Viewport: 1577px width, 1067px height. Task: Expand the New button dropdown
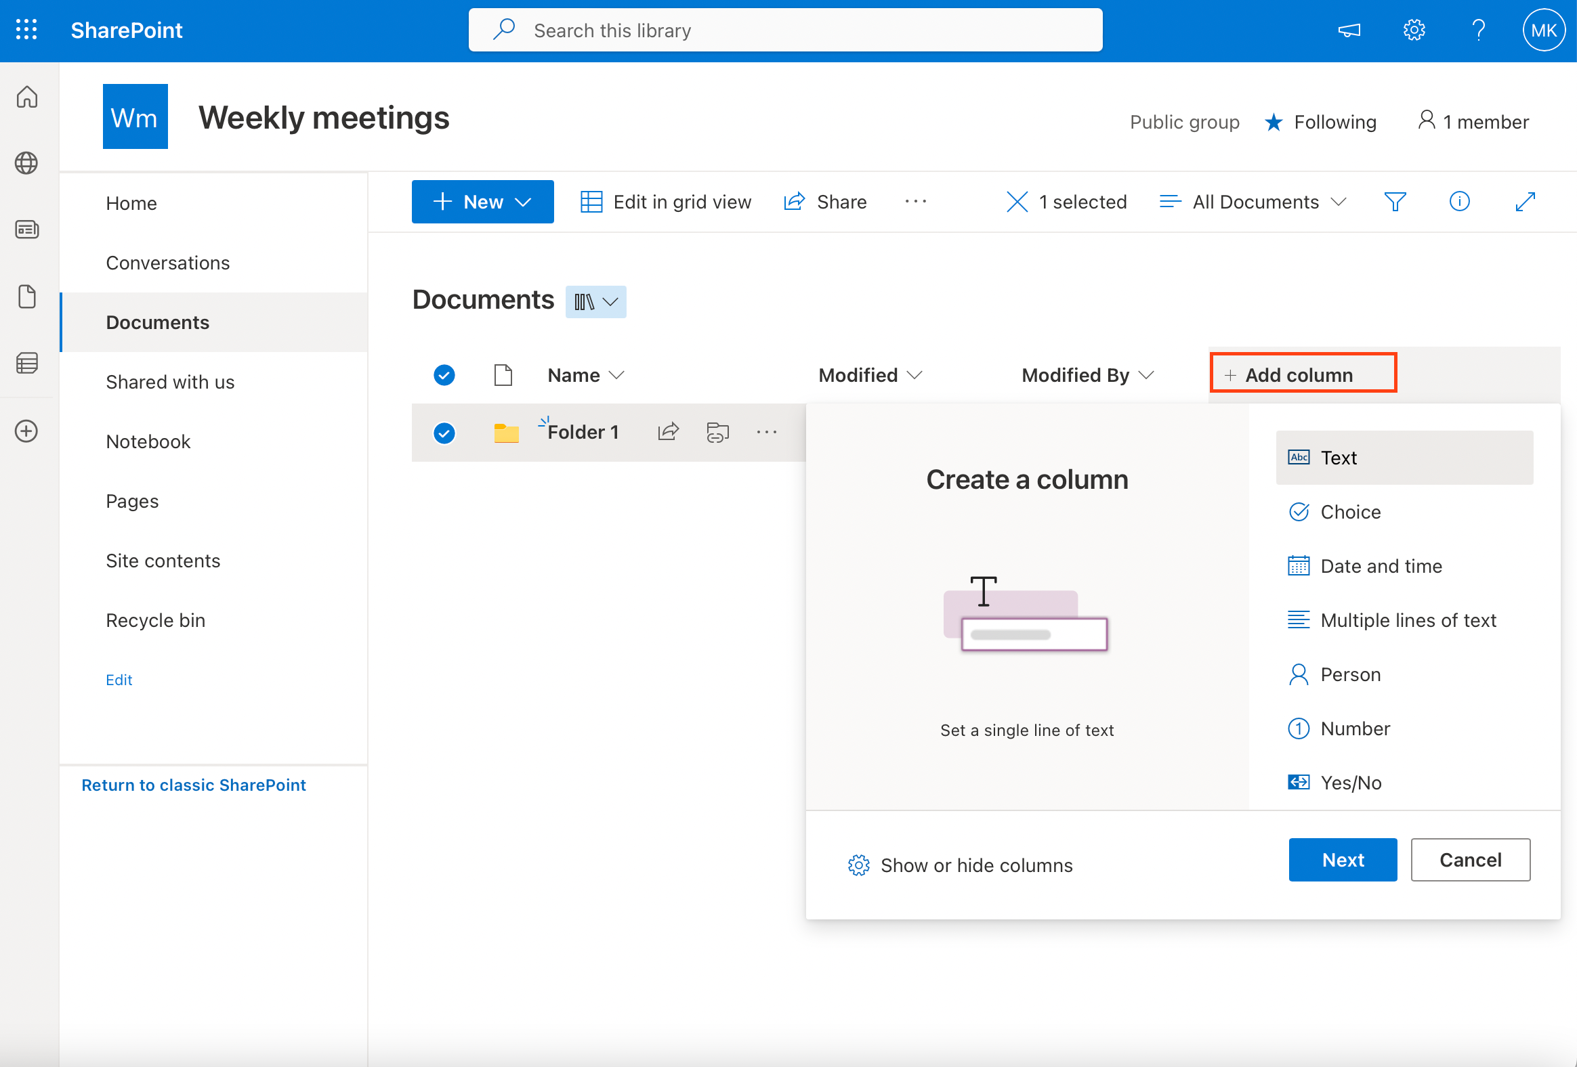coord(522,202)
